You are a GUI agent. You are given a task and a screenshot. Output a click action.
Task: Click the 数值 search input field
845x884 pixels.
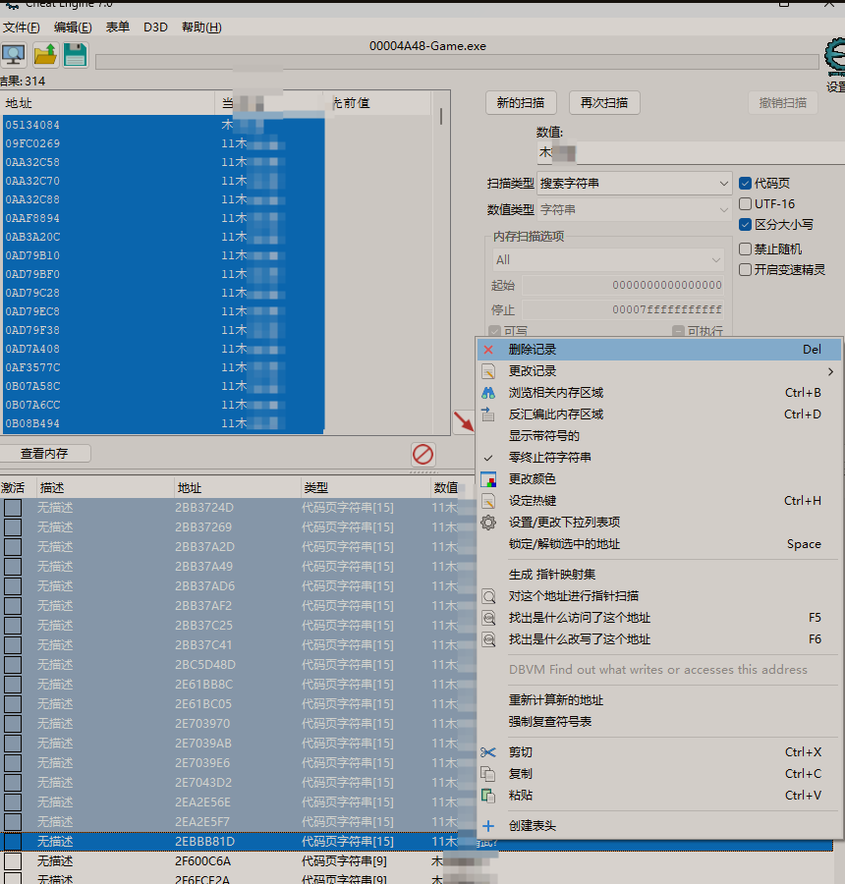click(x=691, y=152)
